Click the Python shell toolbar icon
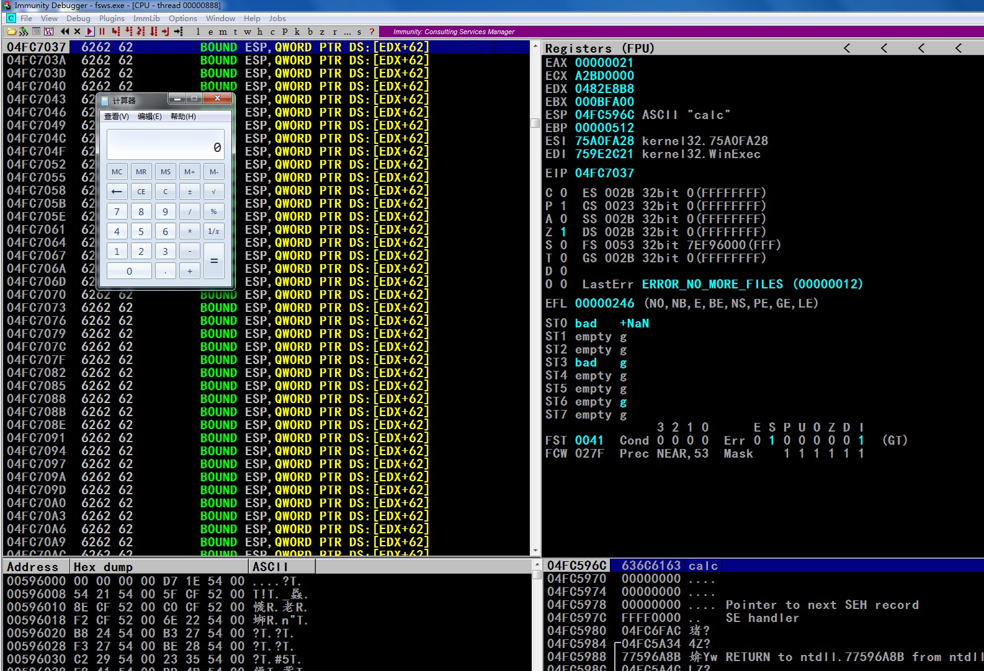The width and height of the screenshot is (984, 671). click(x=24, y=32)
